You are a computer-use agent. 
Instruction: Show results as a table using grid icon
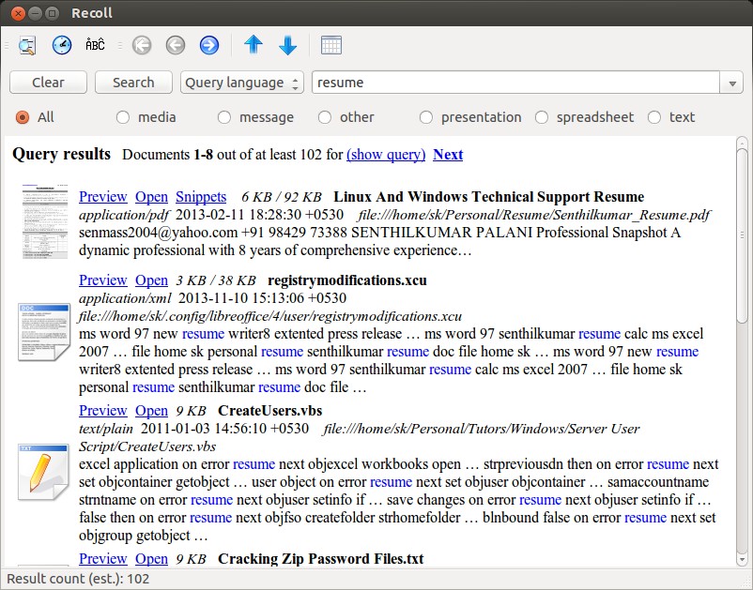pyautogui.click(x=330, y=44)
